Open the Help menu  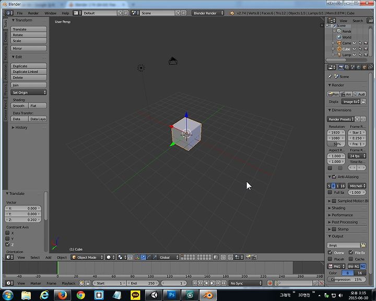pos(65,13)
